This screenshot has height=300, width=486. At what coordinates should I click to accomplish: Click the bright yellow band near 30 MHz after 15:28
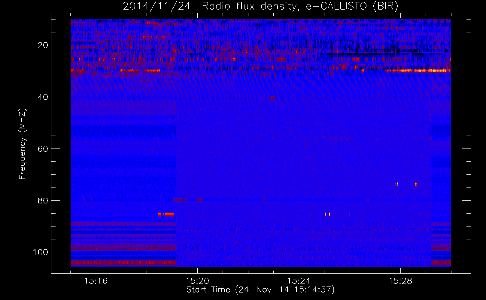(x=418, y=70)
